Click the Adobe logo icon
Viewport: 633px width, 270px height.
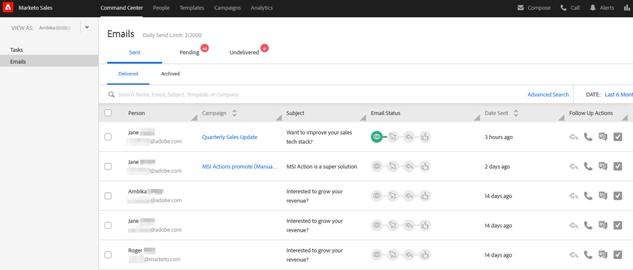pyautogui.click(x=8, y=8)
